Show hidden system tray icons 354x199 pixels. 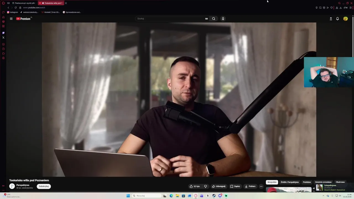click(x=323, y=196)
